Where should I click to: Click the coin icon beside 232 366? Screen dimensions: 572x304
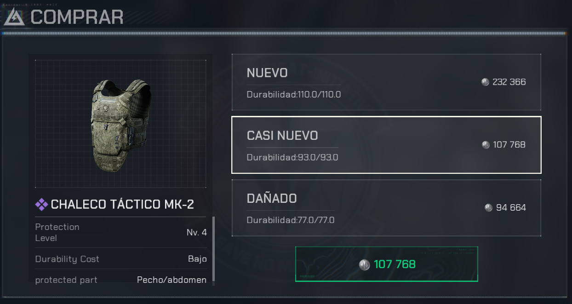(485, 82)
